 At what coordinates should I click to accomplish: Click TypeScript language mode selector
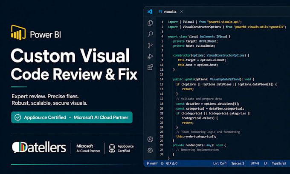tap(279, 163)
